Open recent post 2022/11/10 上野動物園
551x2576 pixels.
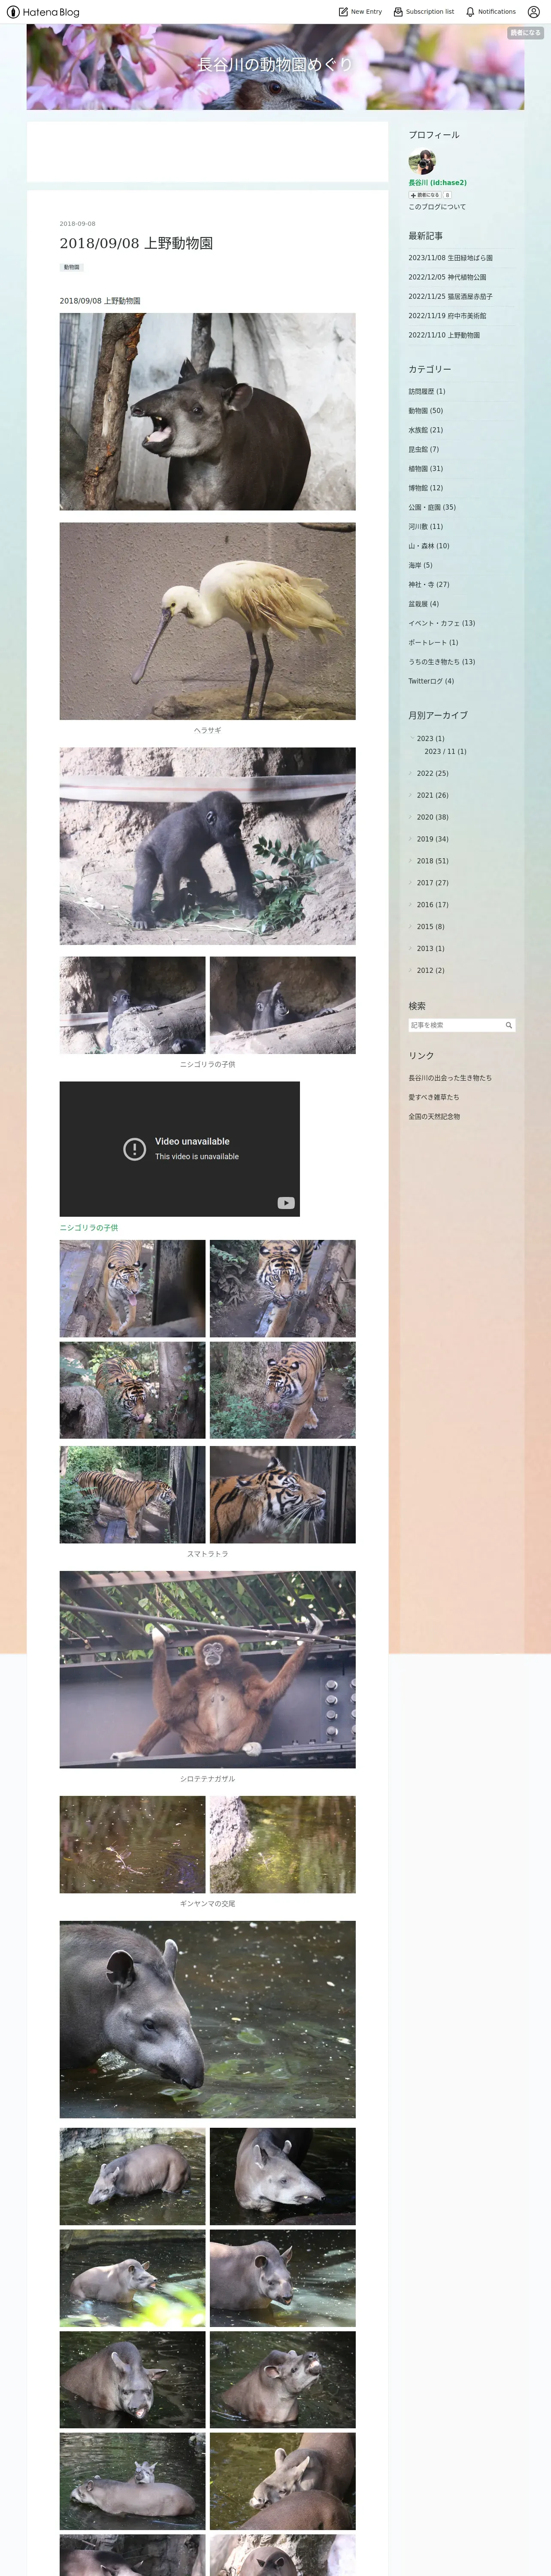pyautogui.click(x=444, y=335)
